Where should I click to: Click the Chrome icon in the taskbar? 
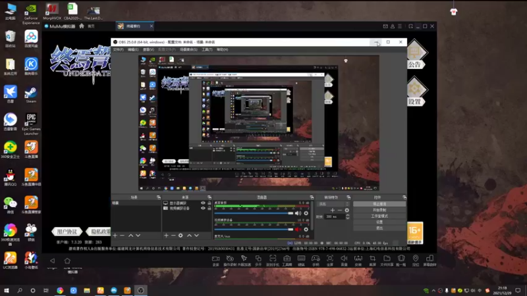pyautogui.click(x=60, y=290)
